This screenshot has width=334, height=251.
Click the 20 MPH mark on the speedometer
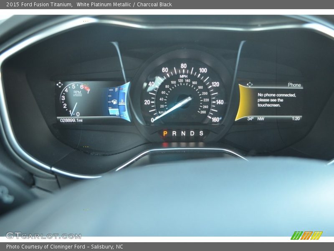pyautogui.click(x=147, y=102)
